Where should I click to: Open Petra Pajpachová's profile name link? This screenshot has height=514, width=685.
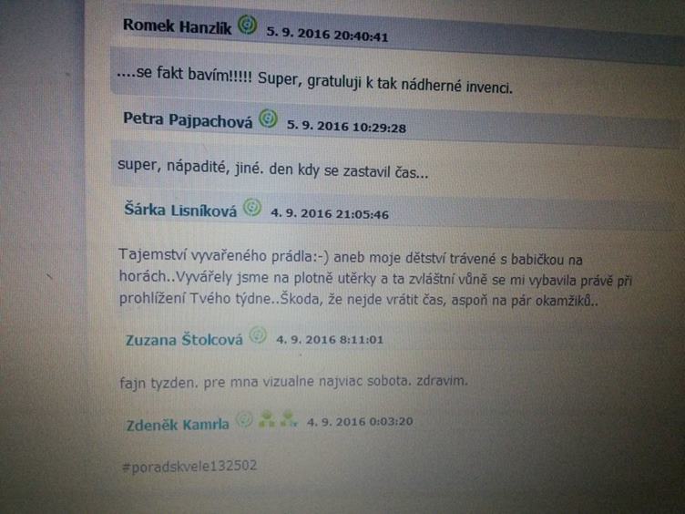[x=188, y=119]
